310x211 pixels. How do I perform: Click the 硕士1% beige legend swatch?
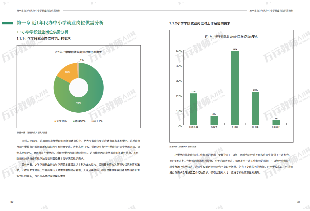92,121
